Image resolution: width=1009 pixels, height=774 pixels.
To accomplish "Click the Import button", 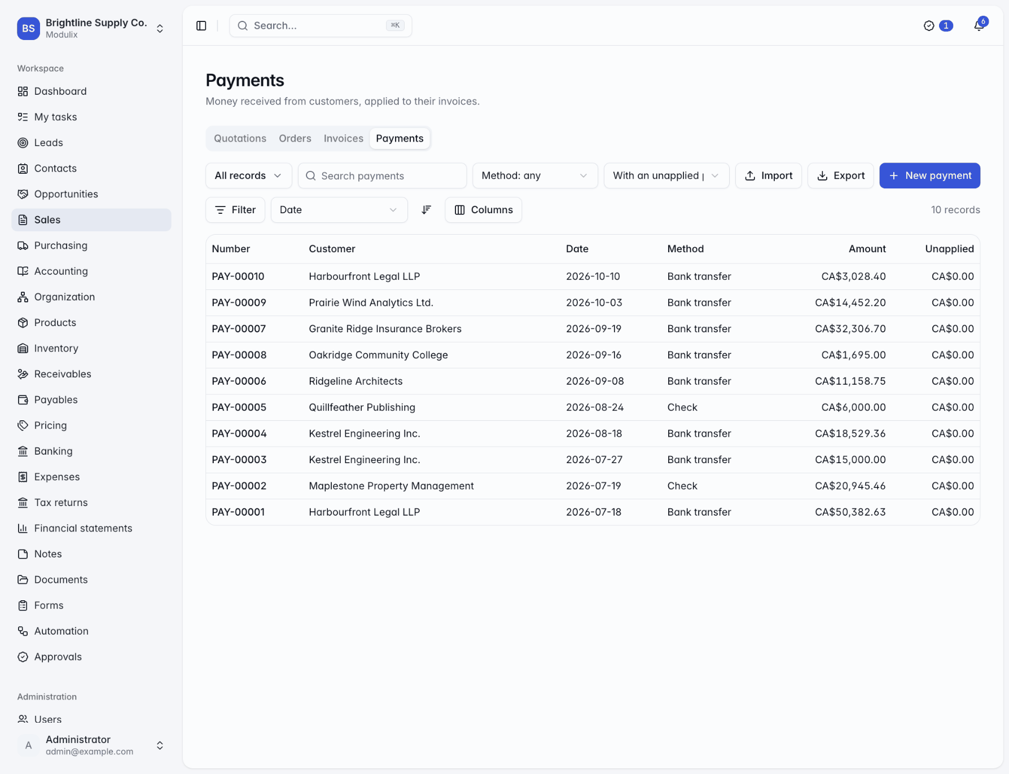I will click(768, 175).
